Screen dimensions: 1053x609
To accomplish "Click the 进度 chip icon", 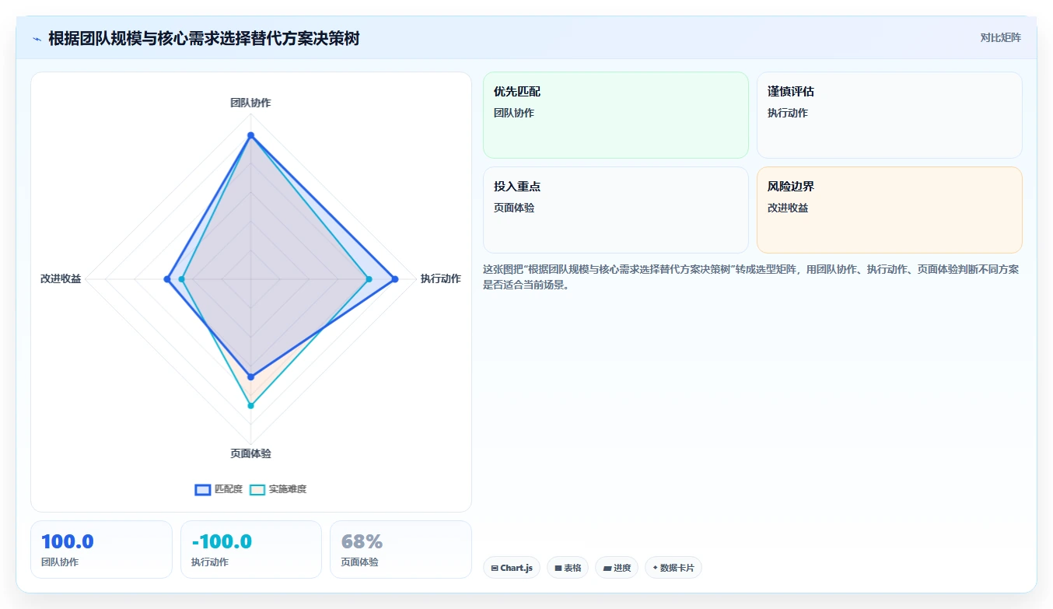I will 607,569.
